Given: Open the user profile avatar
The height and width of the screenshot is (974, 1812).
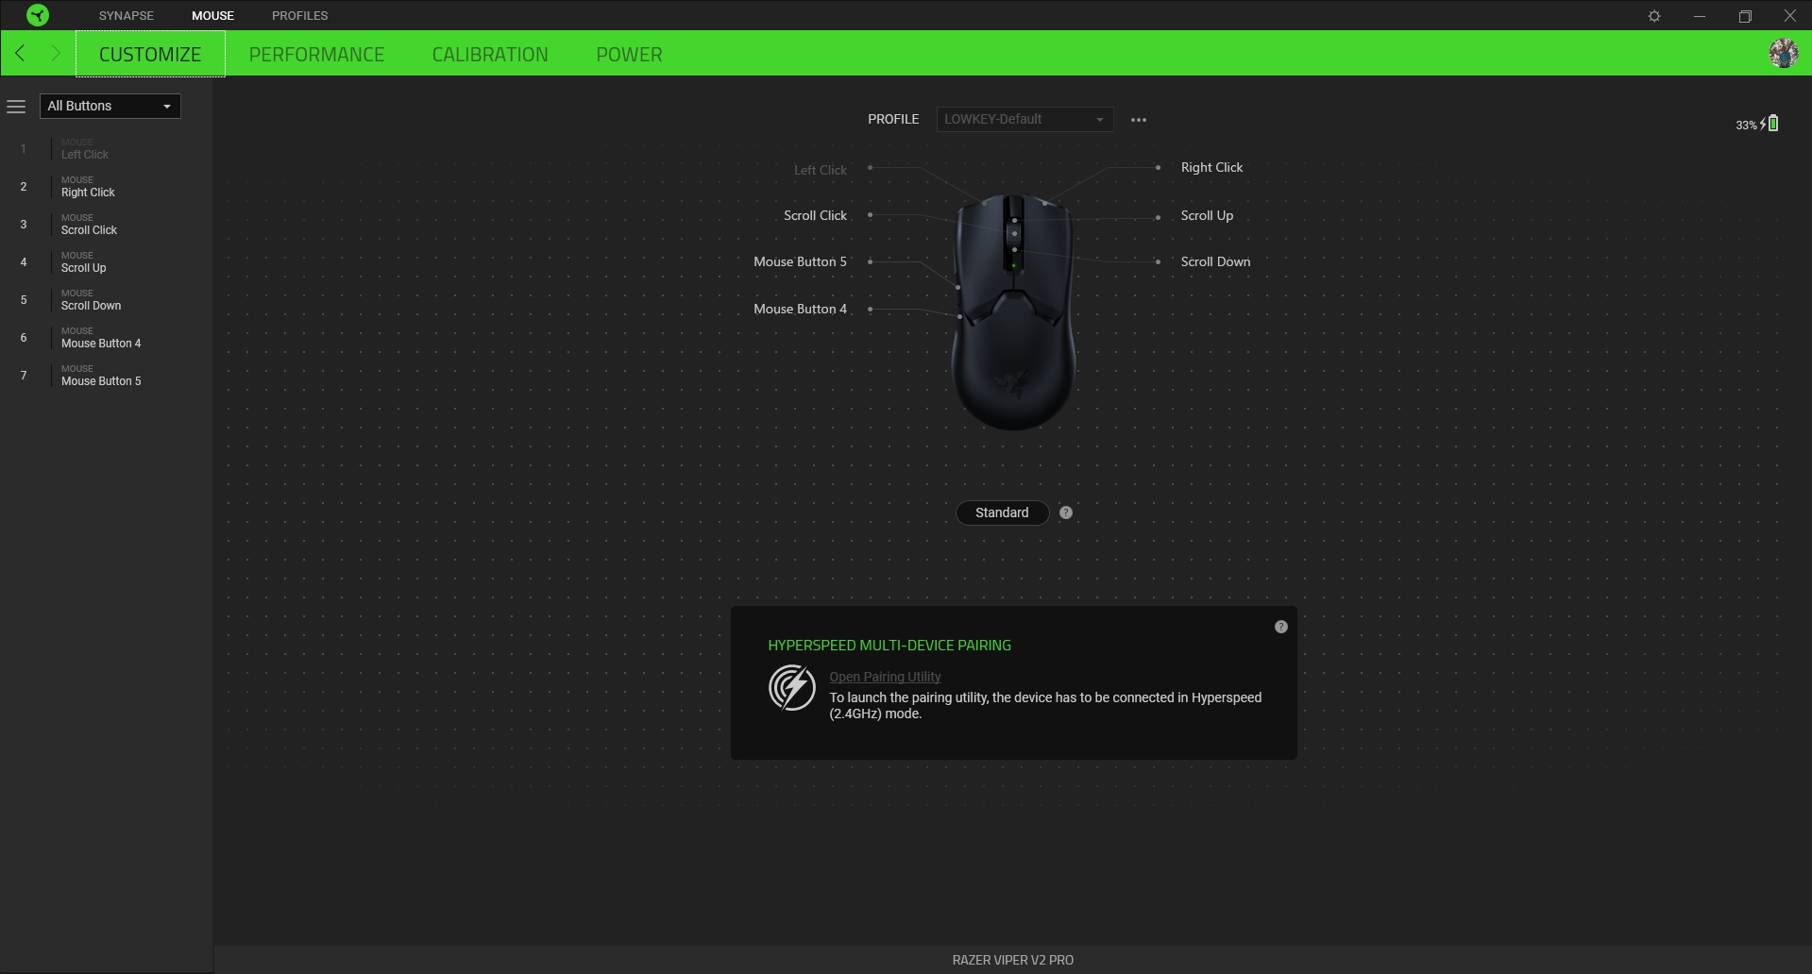Looking at the screenshot, I should [x=1784, y=53].
